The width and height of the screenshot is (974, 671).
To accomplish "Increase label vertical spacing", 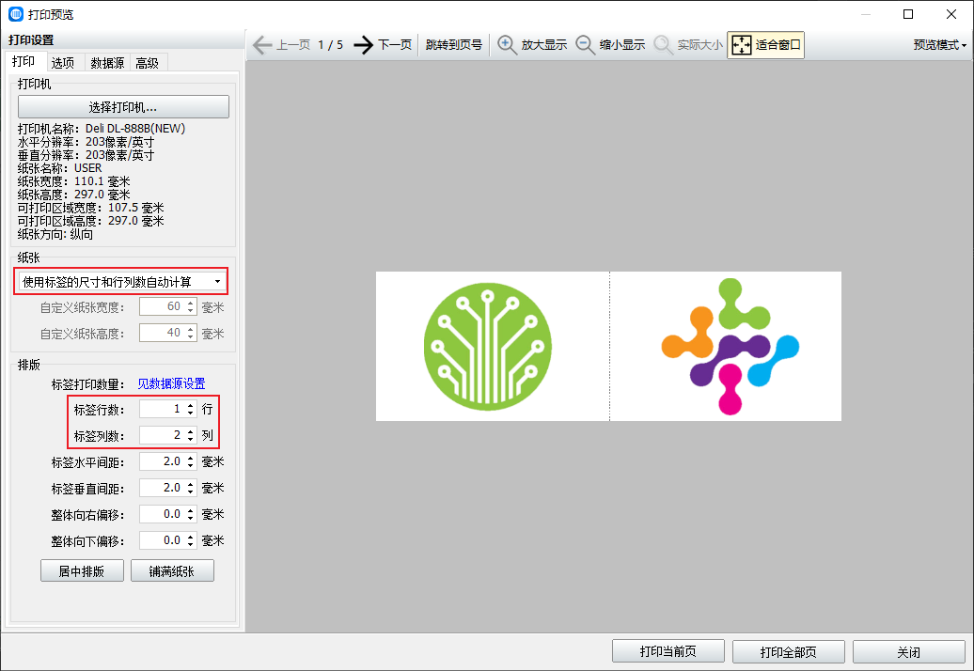I will point(191,484).
